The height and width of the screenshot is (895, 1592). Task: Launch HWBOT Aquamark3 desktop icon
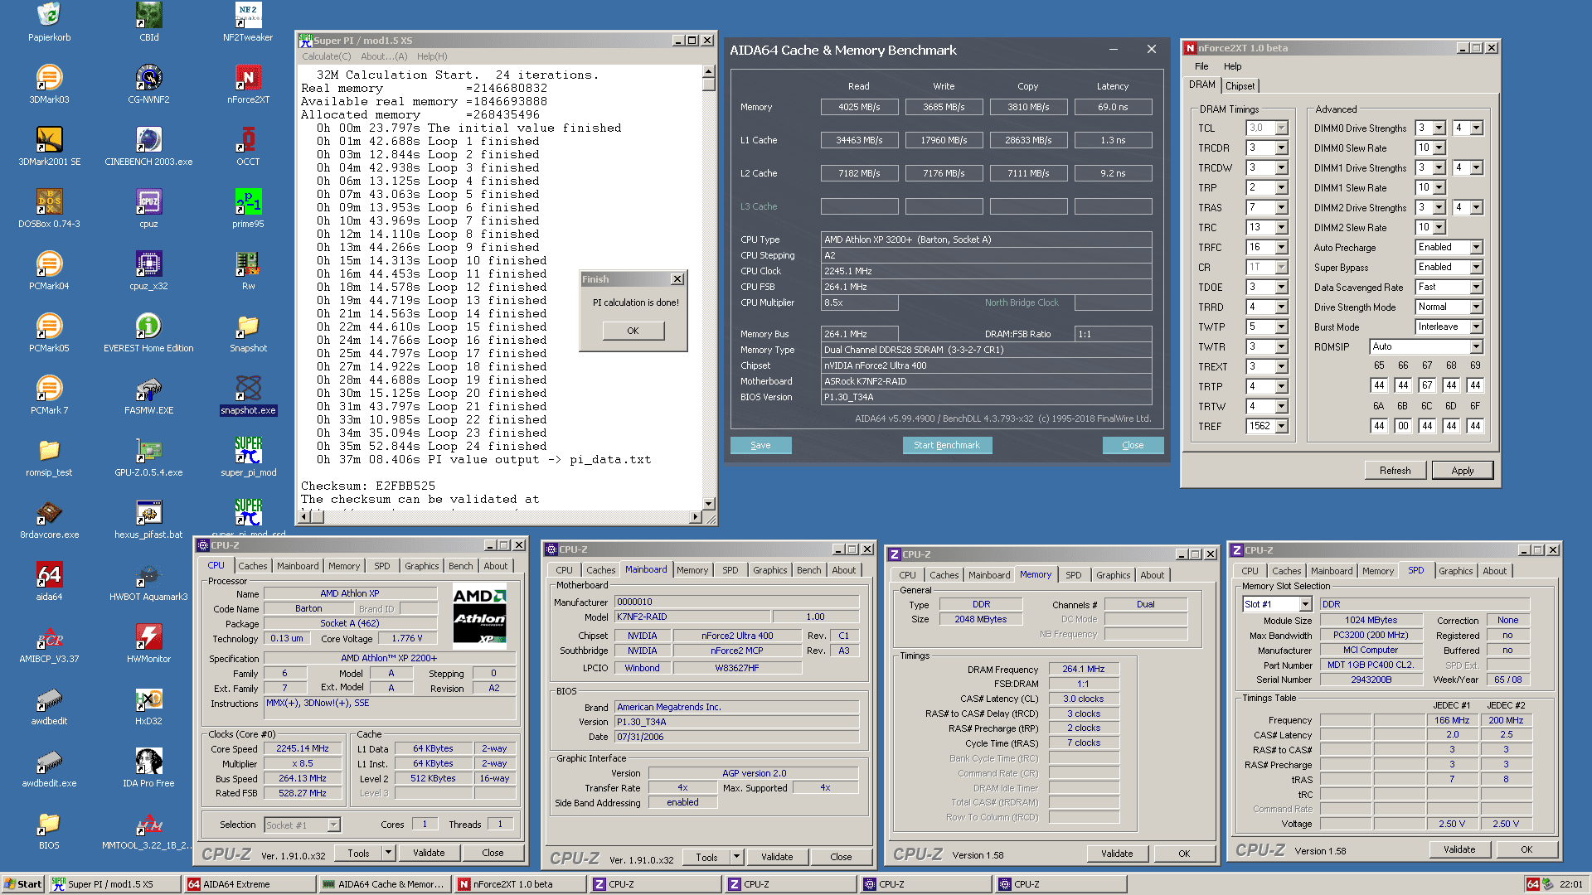coord(148,581)
